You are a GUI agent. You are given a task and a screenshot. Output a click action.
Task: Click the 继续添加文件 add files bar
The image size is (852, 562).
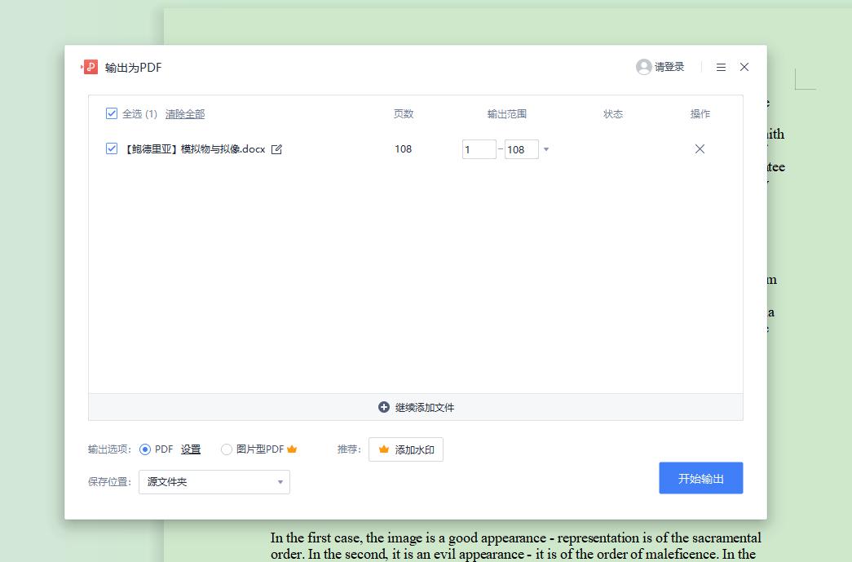[x=416, y=407]
